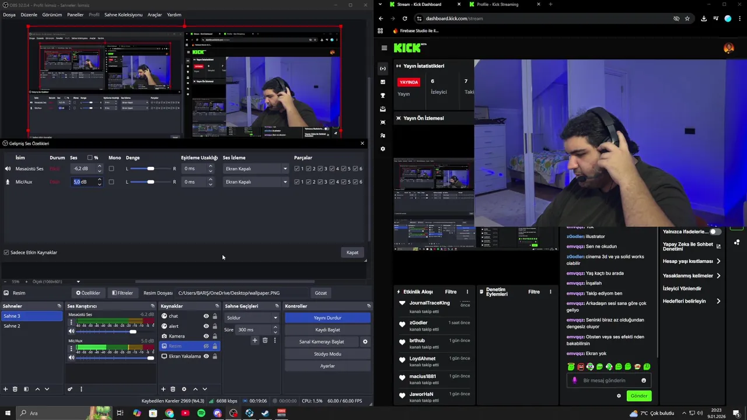Show the Resim source with eye icon
The height and width of the screenshot is (420, 747).
[206, 346]
